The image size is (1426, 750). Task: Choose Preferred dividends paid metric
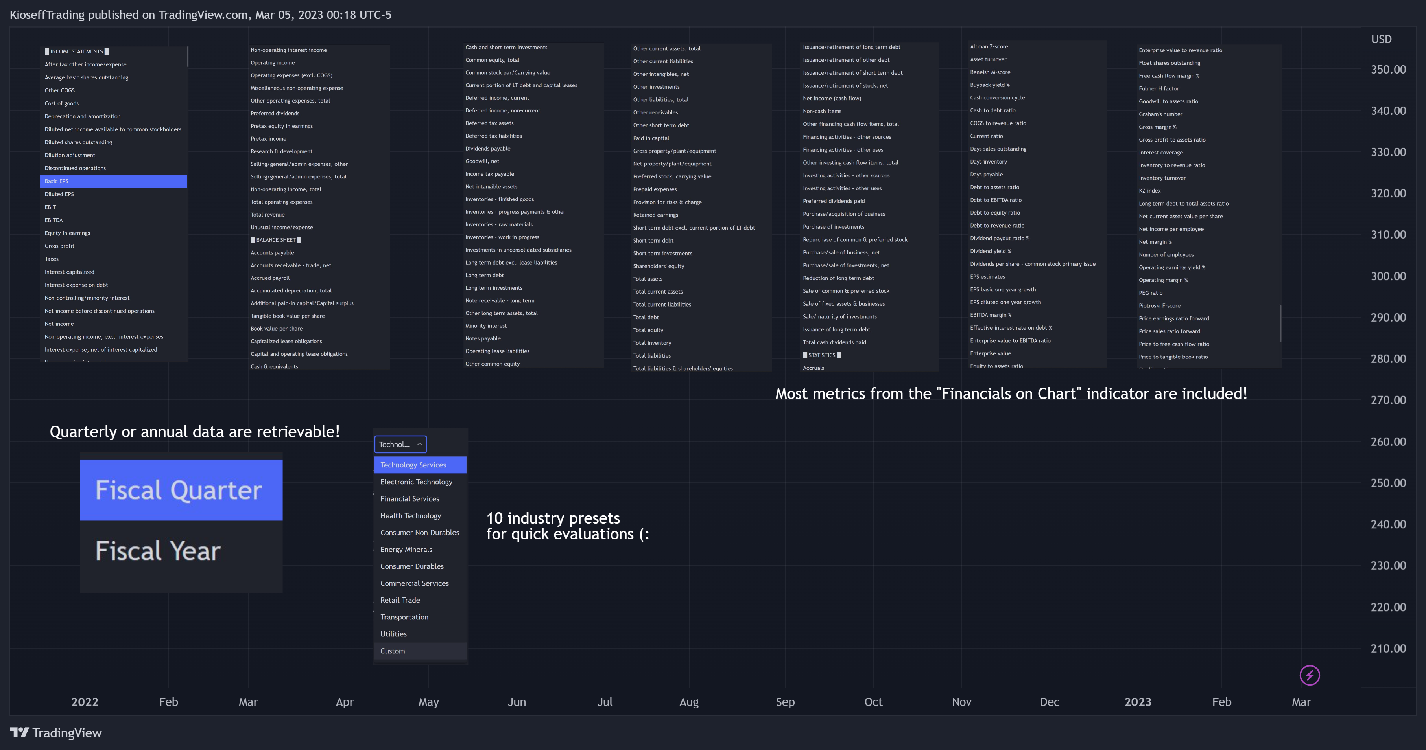click(x=834, y=201)
